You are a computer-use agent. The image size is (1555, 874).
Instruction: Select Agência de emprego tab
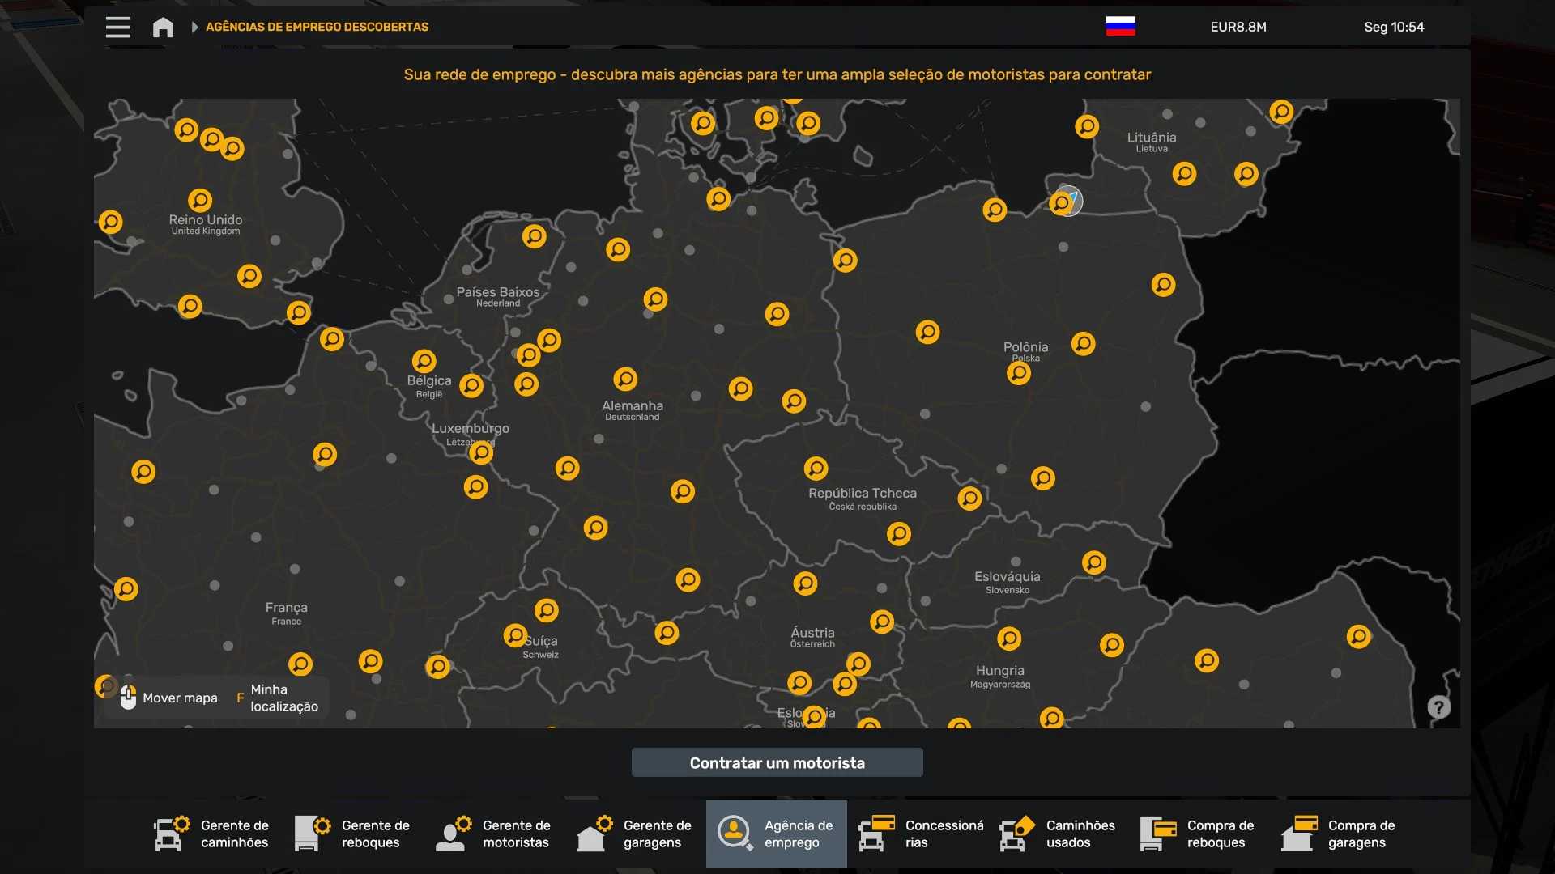point(776,834)
